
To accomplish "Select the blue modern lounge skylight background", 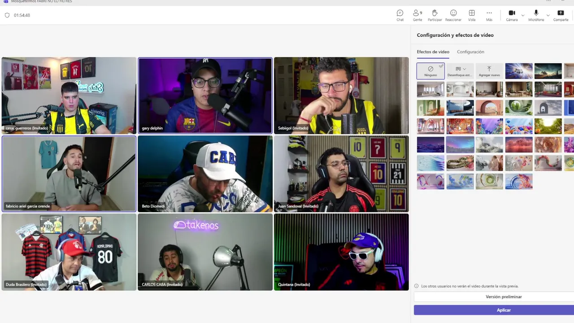I will click(x=460, y=108).
